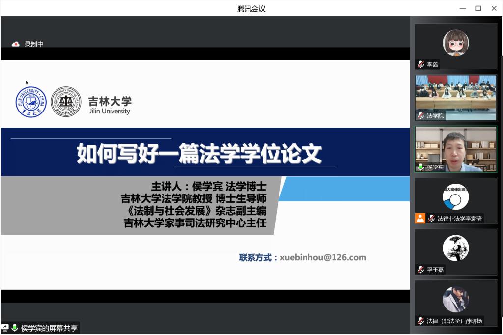Click the Jilin University School of Law emblem
The height and width of the screenshot is (335, 503).
66,102
